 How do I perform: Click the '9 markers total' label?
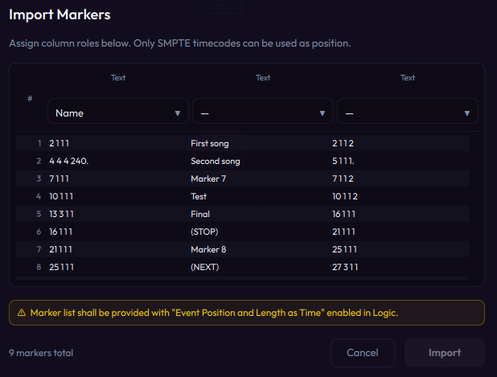[41, 353]
